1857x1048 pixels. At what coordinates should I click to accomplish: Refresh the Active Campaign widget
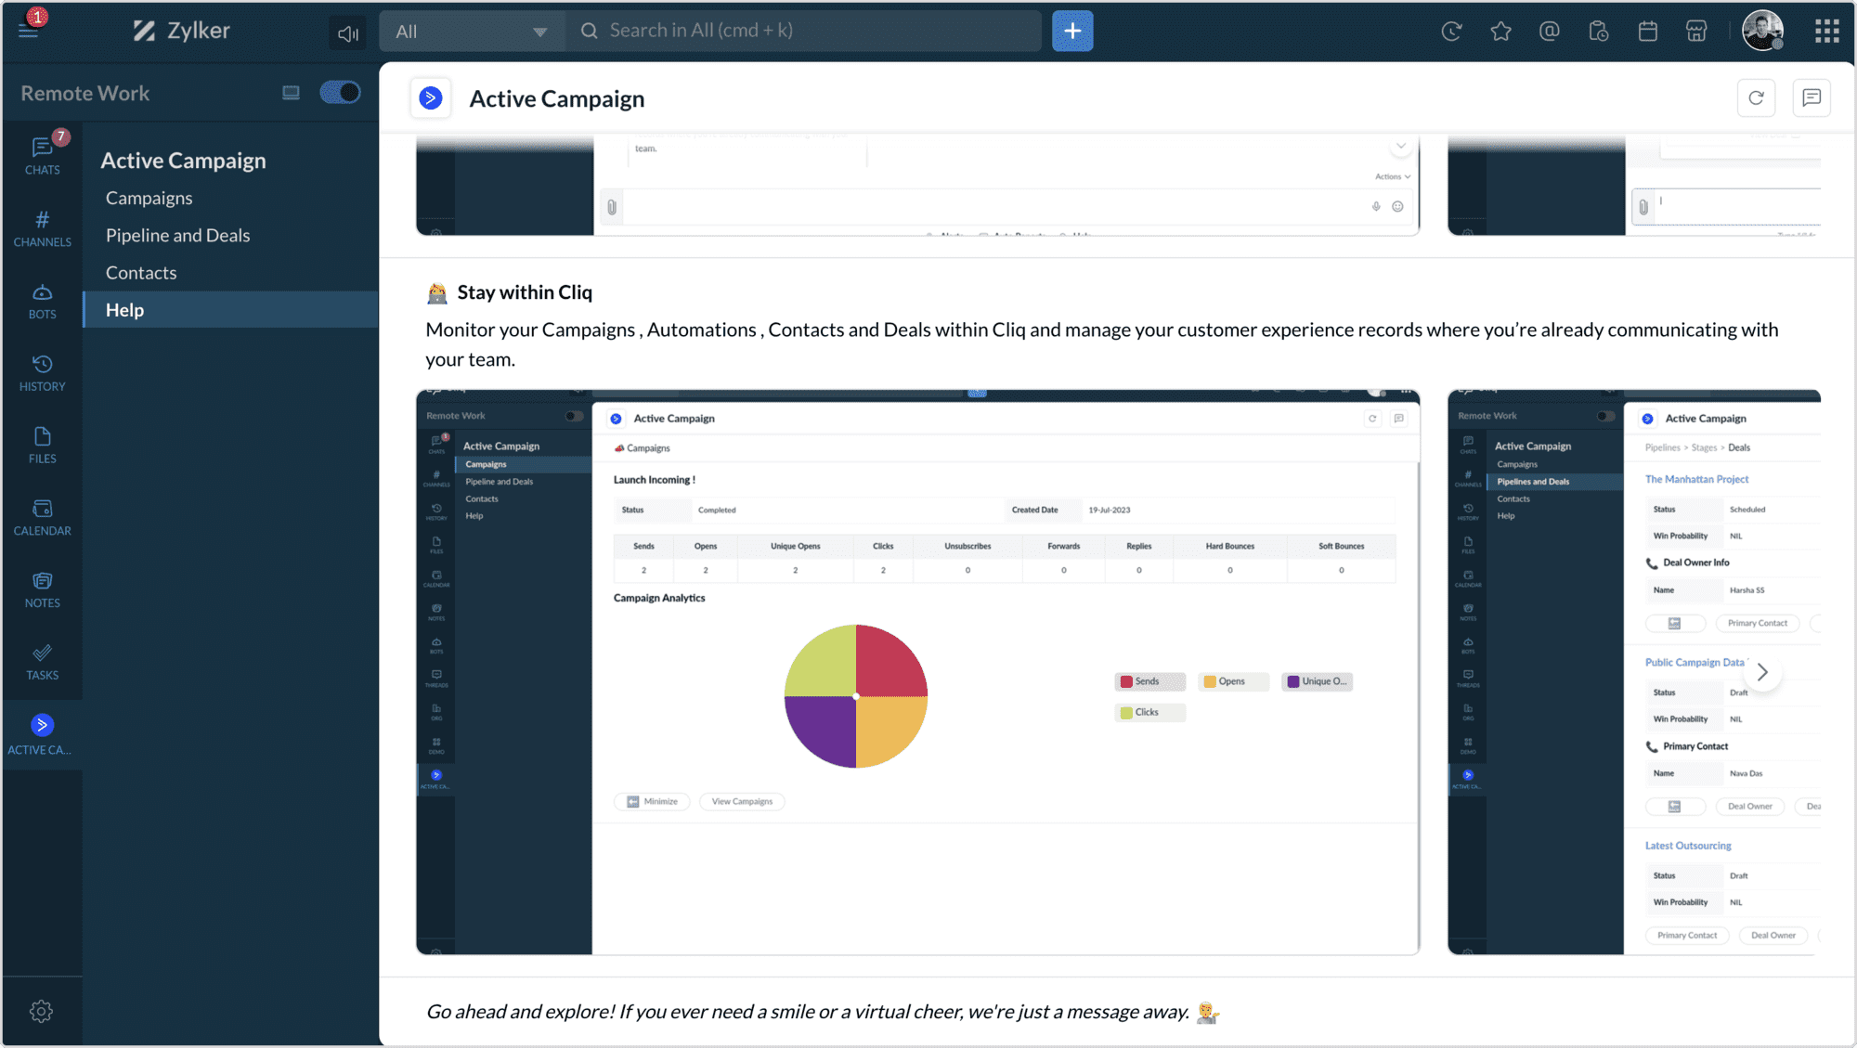[x=1756, y=98]
